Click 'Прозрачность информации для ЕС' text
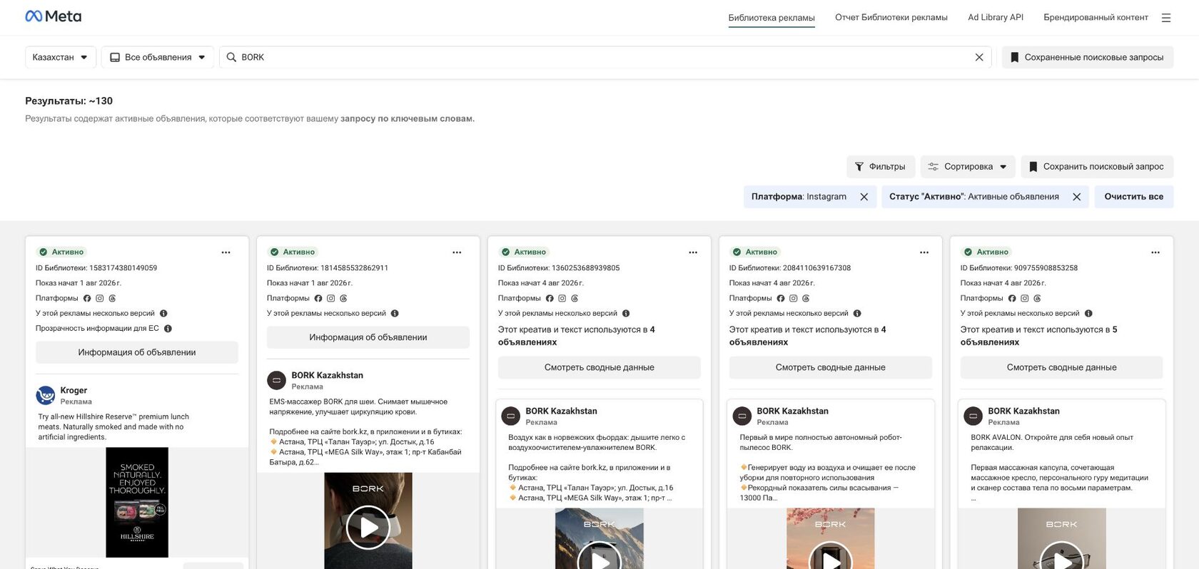Viewport: 1199px width, 569px height. [97, 329]
